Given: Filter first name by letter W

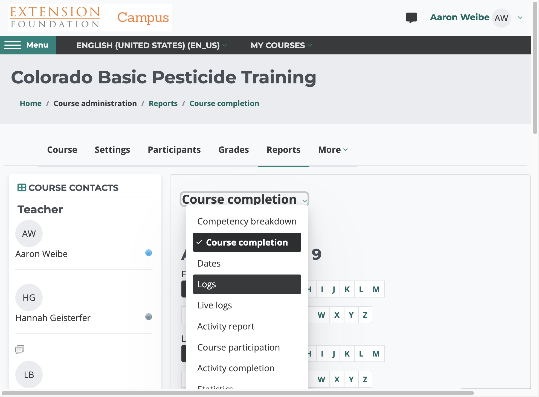Looking at the screenshot, I should click(x=321, y=315).
